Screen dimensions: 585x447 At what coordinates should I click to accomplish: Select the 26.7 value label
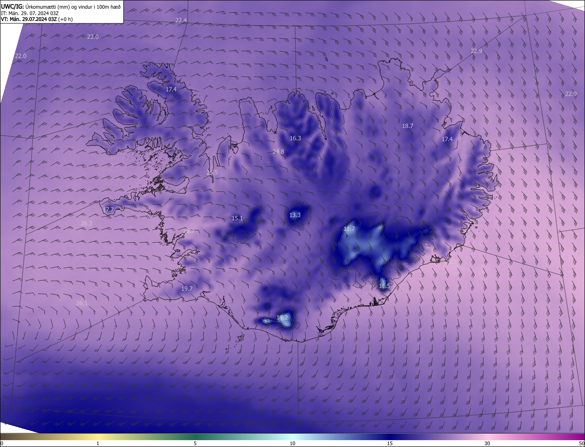(189, 231)
